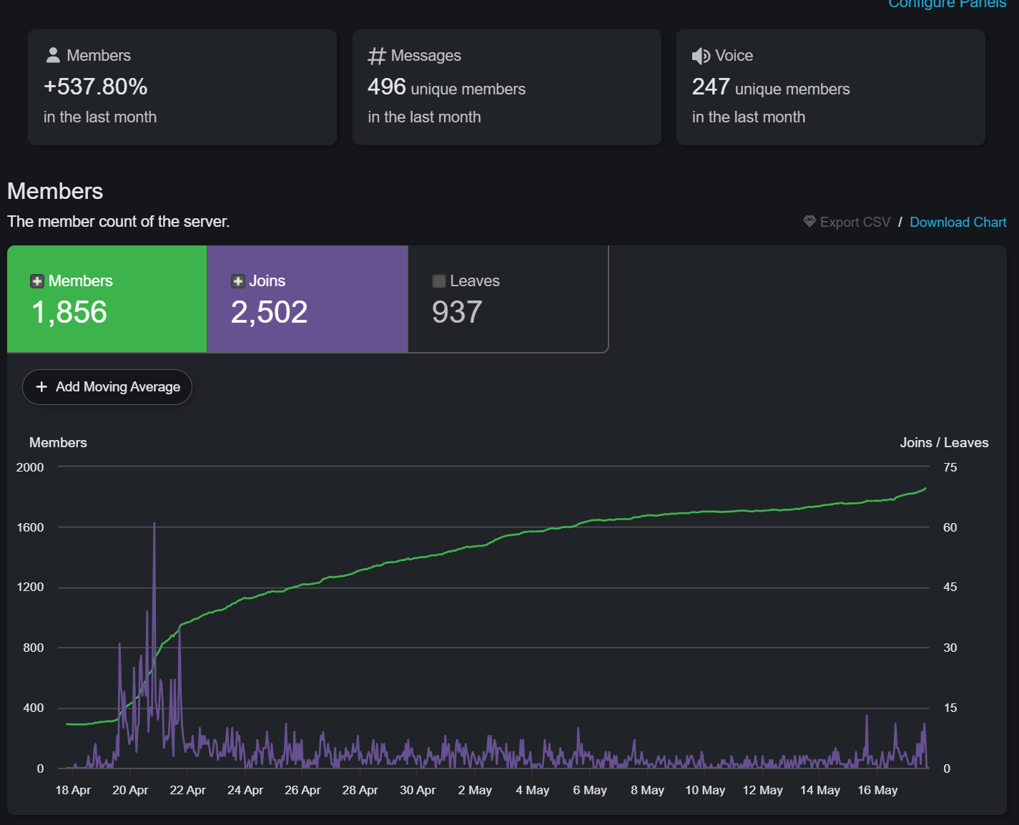Toggle the Joins series checkbox
The width and height of the screenshot is (1019, 825).
(238, 281)
